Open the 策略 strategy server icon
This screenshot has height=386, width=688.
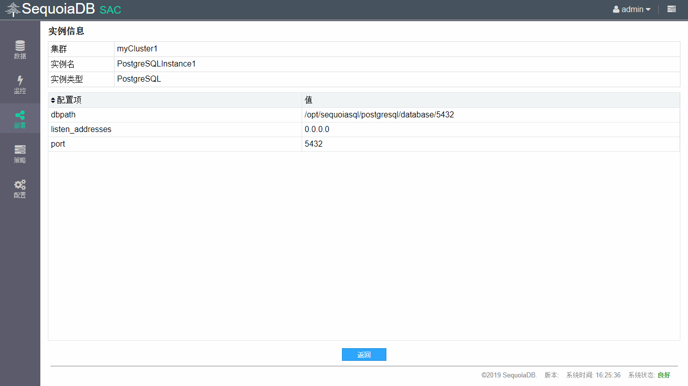click(x=20, y=154)
